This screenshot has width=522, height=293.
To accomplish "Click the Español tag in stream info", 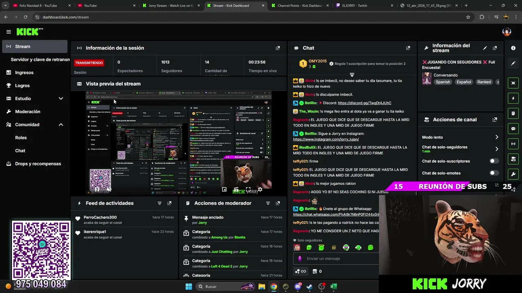I will click(464, 82).
